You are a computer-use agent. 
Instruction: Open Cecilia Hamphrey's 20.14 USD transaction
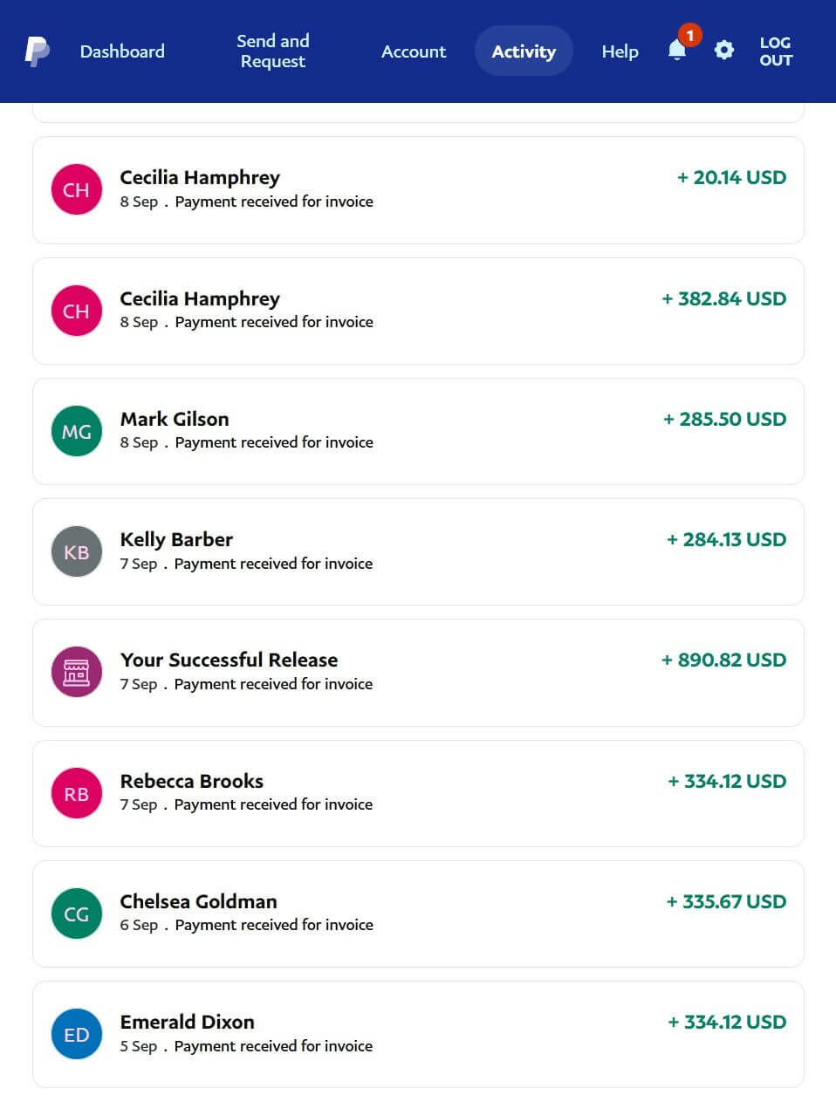pyautogui.click(x=418, y=190)
